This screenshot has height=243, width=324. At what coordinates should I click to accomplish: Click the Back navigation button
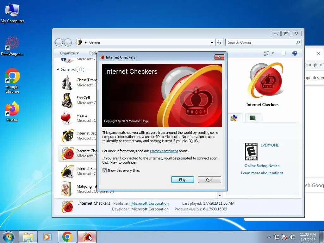(59, 43)
